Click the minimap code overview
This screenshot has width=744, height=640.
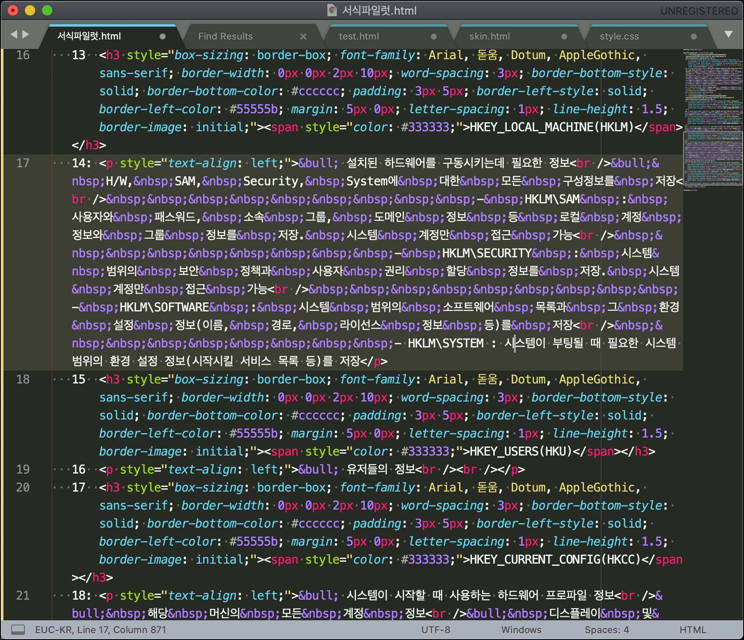pyautogui.click(x=713, y=120)
